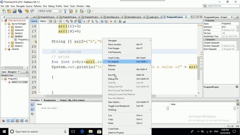Click the New Project toolbar icon
Image resolution: width=240 pixels, height=135 pixels.
9,11
